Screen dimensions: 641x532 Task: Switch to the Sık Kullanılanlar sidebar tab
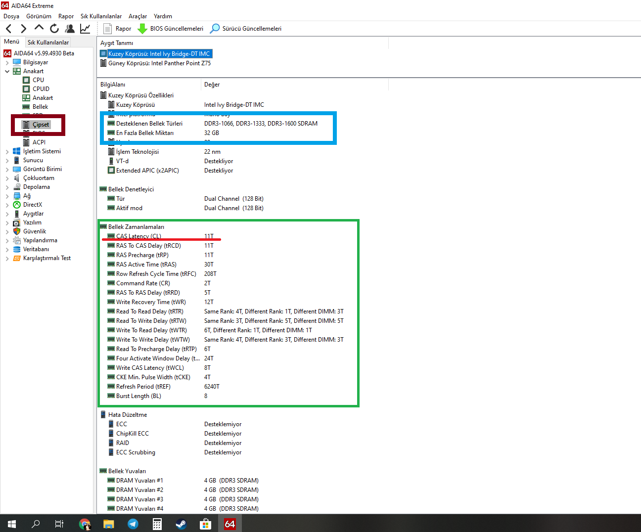[x=48, y=43]
